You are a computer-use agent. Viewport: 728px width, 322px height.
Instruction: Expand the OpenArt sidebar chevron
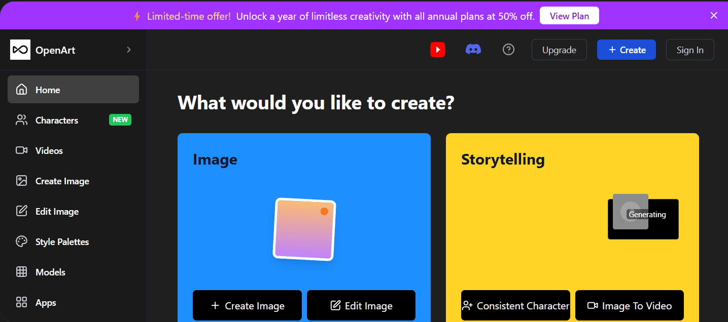coord(129,50)
